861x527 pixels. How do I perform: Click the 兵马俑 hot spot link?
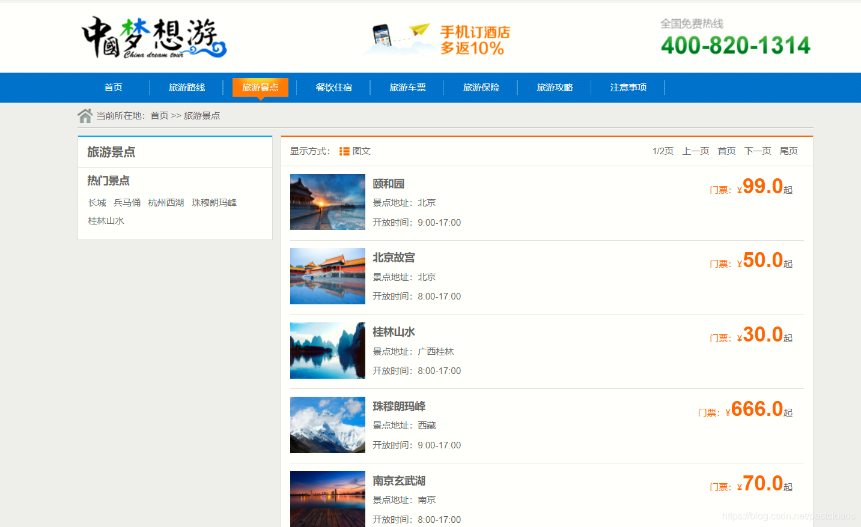click(127, 202)
